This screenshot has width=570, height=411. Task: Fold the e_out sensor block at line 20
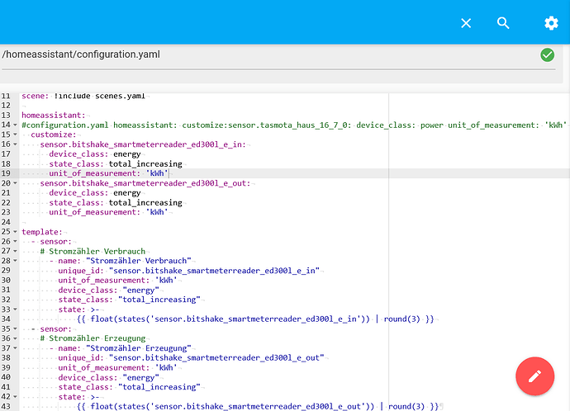click(15, 183)
